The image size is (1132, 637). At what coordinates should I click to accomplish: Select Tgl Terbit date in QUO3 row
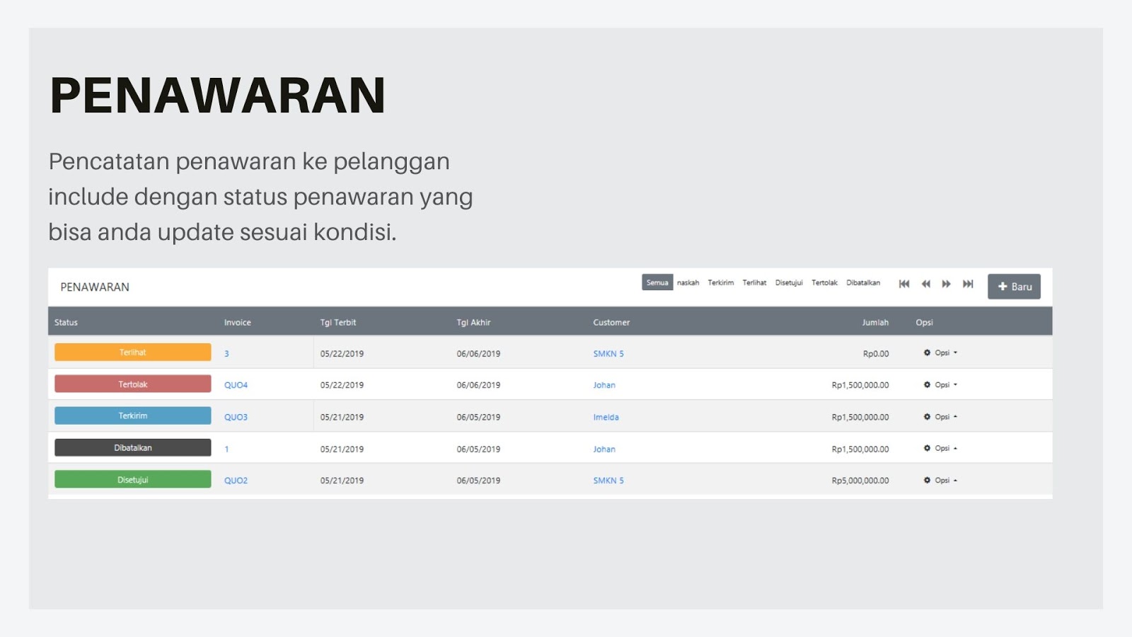coord(342,417)
